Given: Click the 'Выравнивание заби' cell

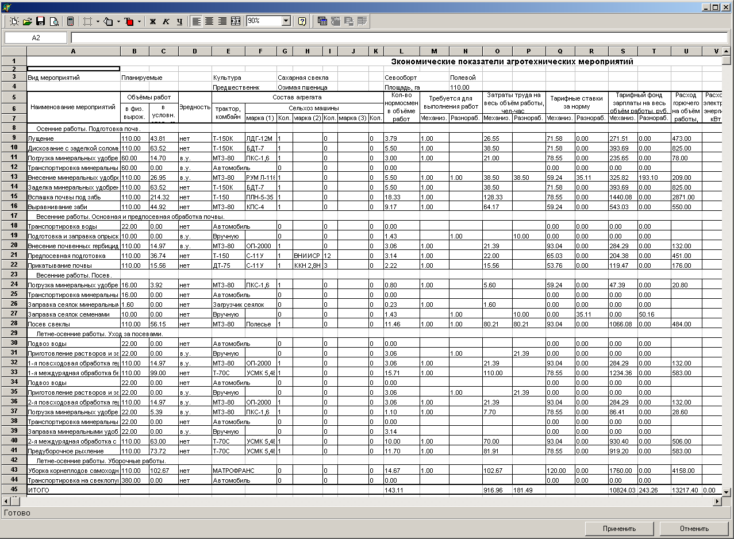Looking at the screenshot, I should click(73, 207).
